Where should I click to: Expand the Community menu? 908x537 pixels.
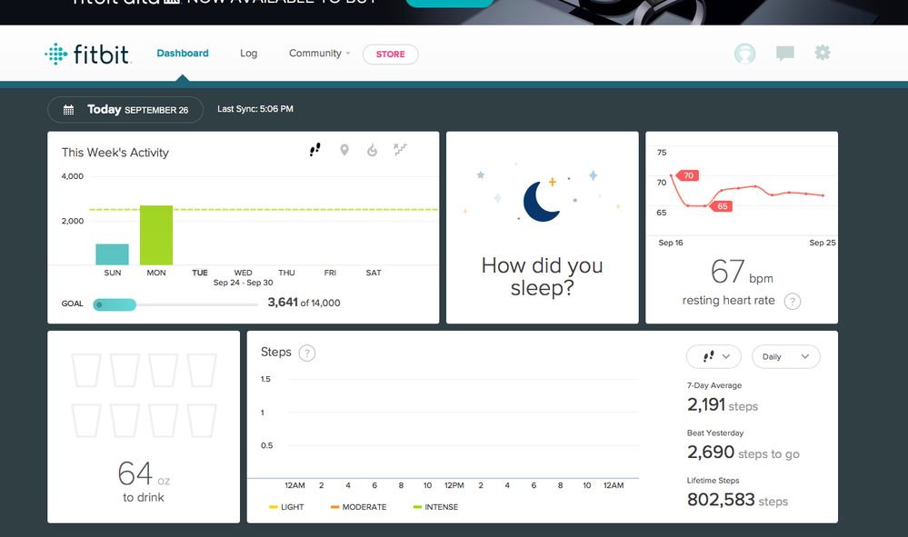tap(319, 54)
